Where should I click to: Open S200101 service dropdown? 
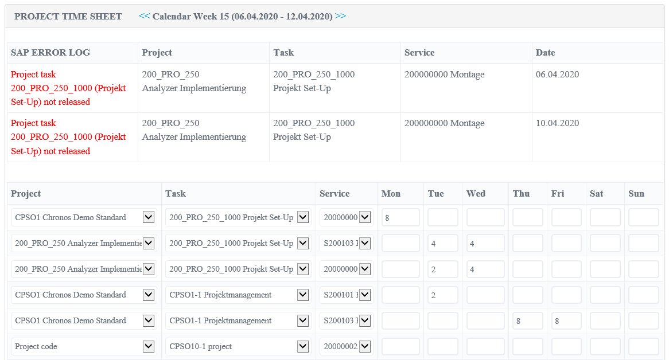364,295
